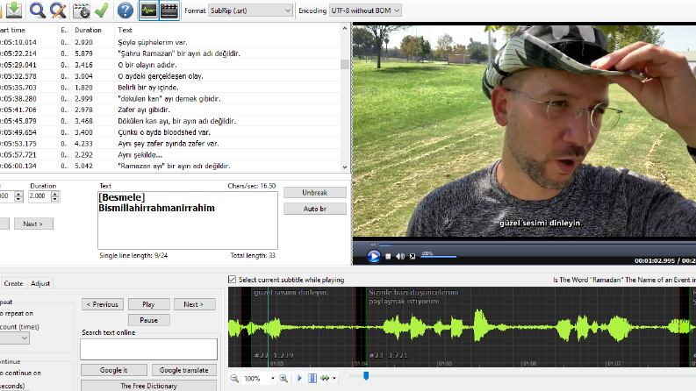
Task: Click the Save As toolbar icon
Action: pyautogui.click(x=14, y=11)
